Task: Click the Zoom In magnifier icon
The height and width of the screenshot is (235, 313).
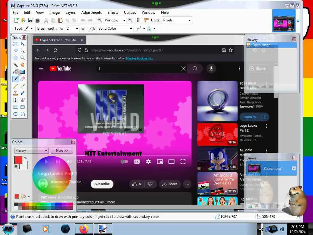Action: coord(130,20)
